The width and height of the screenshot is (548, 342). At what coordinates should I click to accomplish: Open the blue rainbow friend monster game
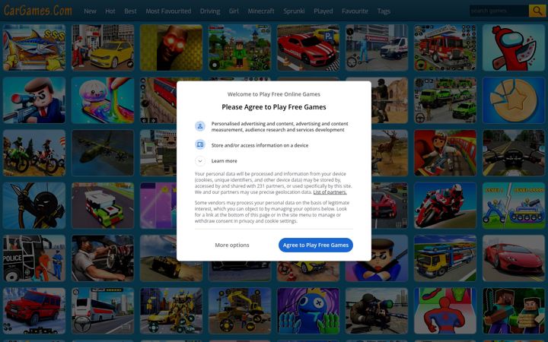pyautogui.click(x=308, y=311)
